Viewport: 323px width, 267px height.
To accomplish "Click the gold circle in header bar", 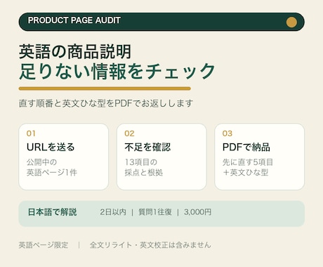I will [x=291, y=22].
